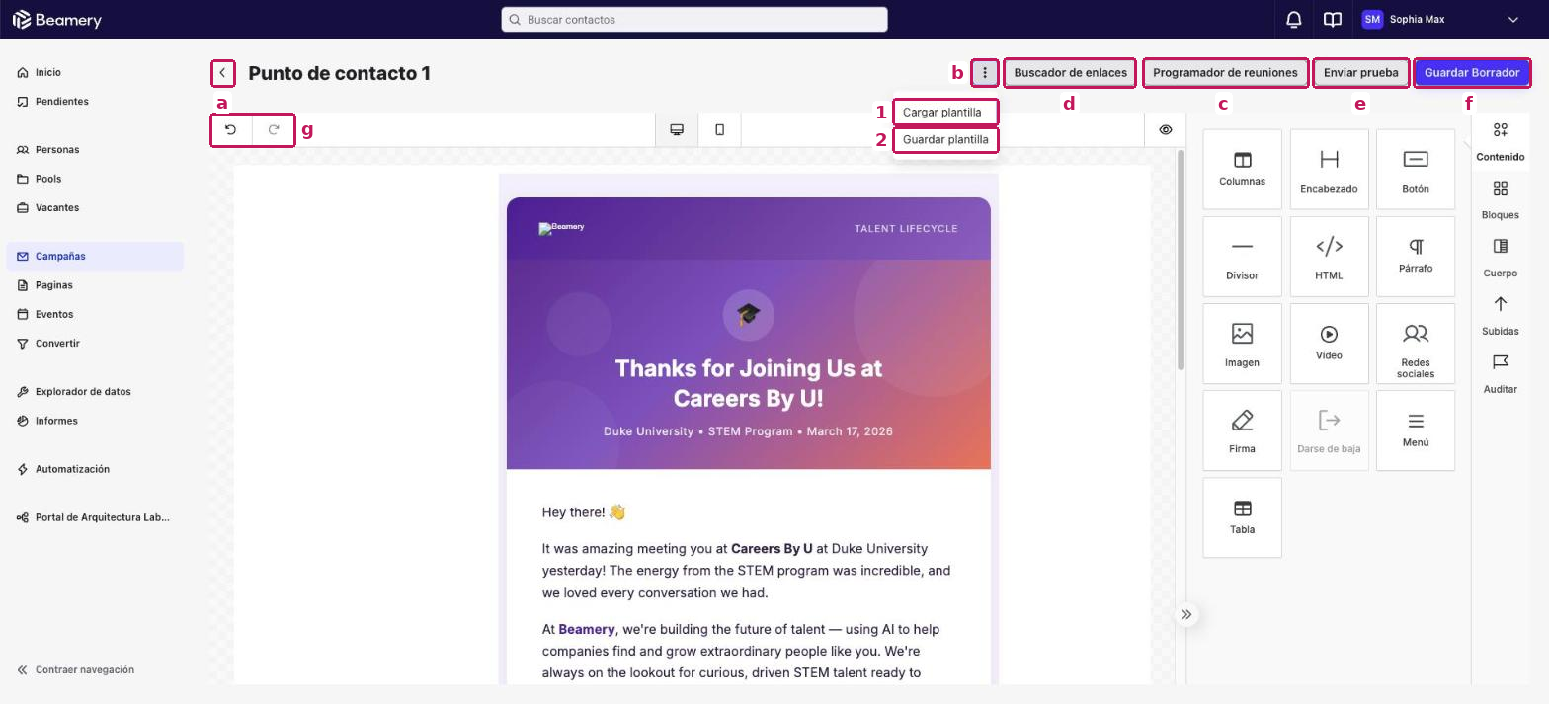Viewport: 1549px width, 704px height.
Task: Select the Párrafo content block
Action: 1416,256
